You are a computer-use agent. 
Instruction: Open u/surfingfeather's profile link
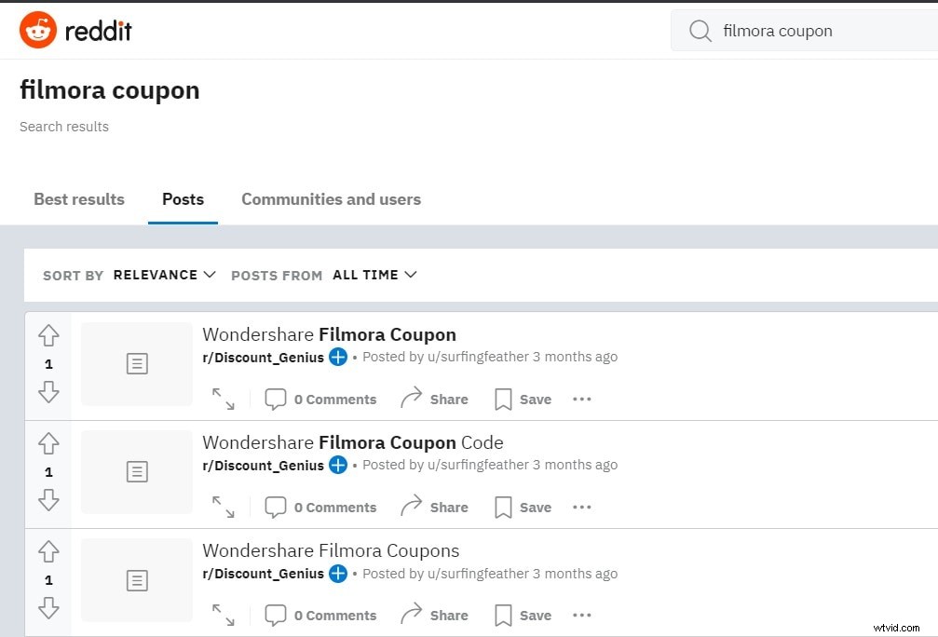477,357
